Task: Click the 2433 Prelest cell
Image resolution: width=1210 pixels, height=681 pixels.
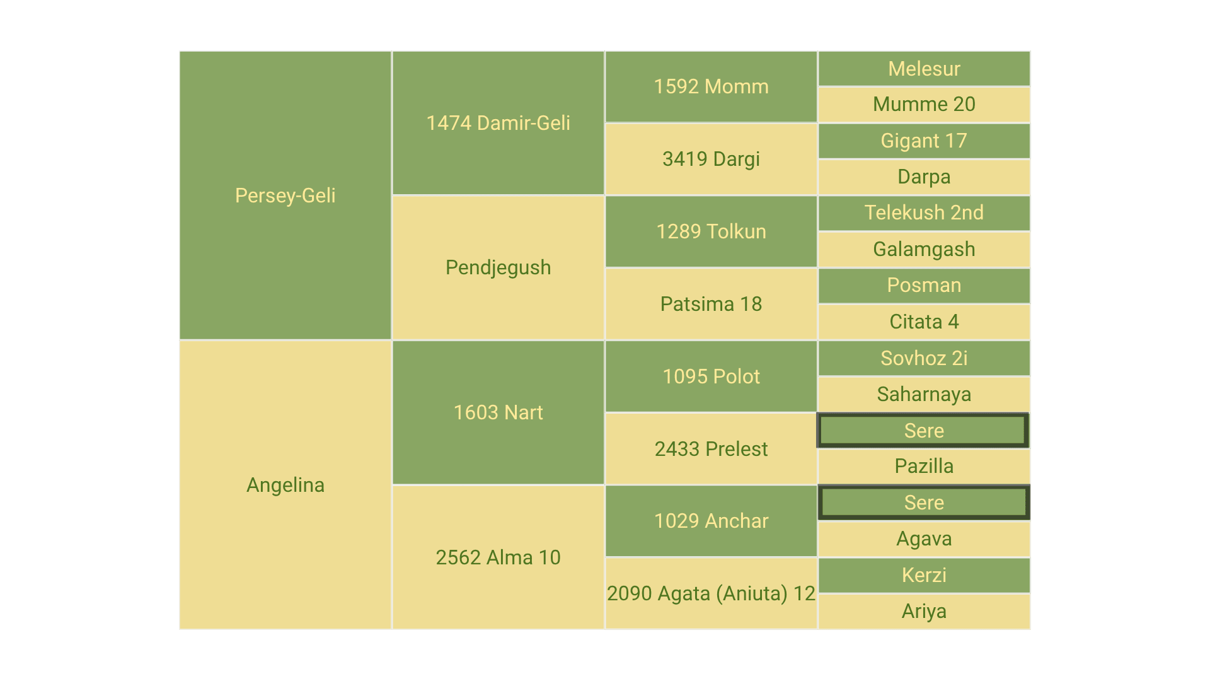Action: (712, 449)
